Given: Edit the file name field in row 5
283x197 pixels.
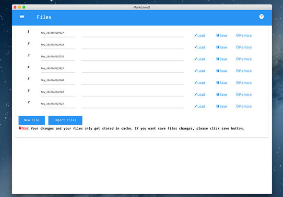Looking at the screenshot, I should coord(58,81).
